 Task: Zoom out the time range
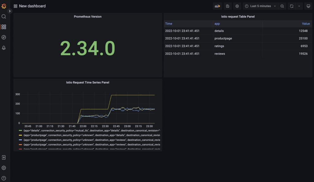(282, 6)
